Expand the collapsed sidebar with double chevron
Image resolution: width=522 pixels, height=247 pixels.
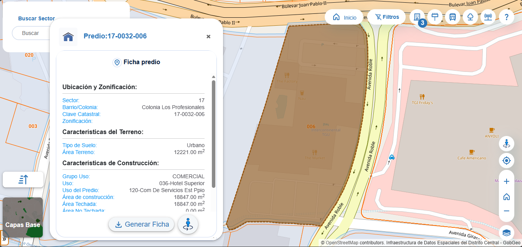pos(4,239)
